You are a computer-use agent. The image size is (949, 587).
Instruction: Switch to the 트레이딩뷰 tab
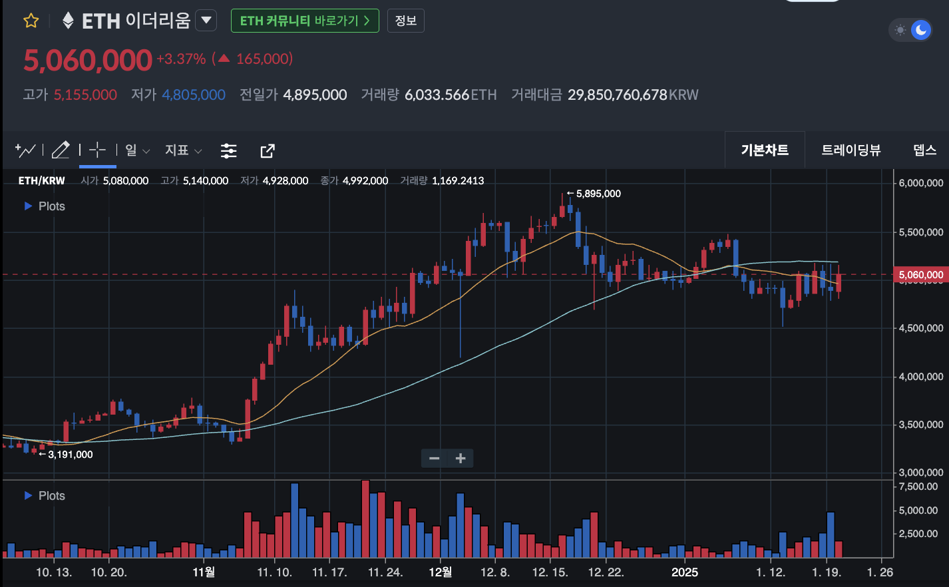pyautogui.click(x=851, y=150)
